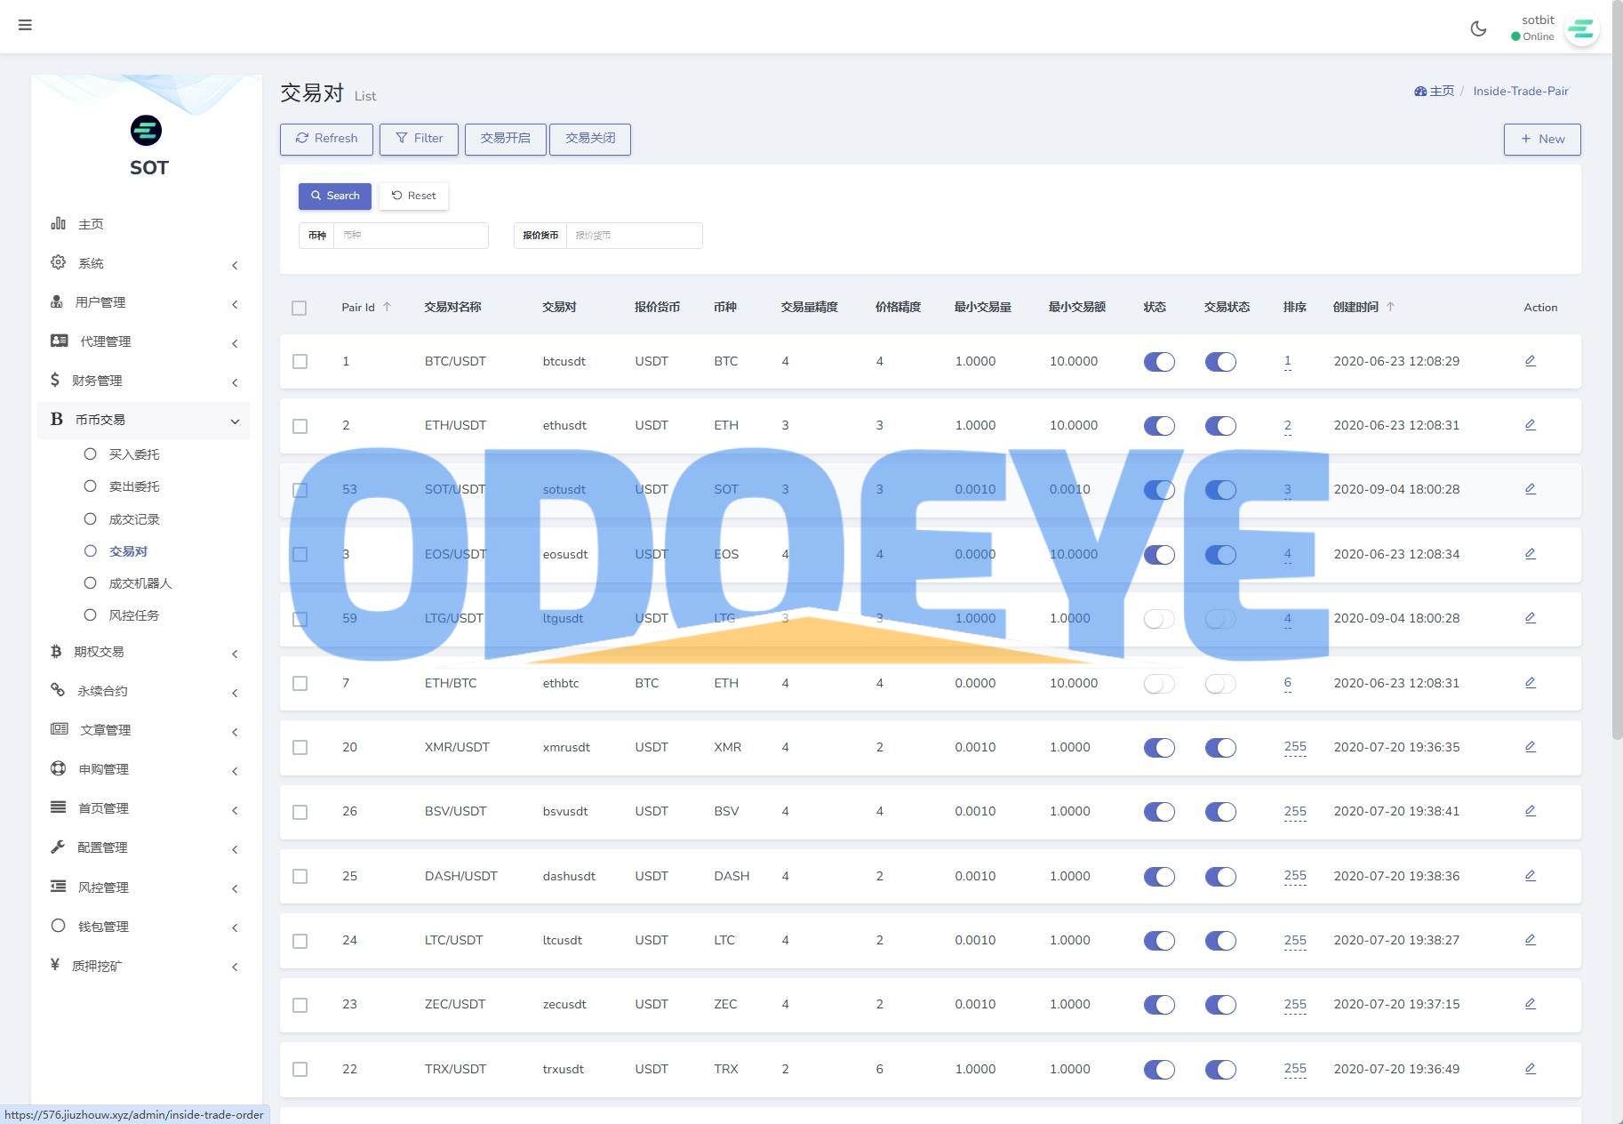Edit the ETH/USDT row pencil icon
Image resolution: width=1623 pixels, height=1124 pixels.
(1530, 425)
